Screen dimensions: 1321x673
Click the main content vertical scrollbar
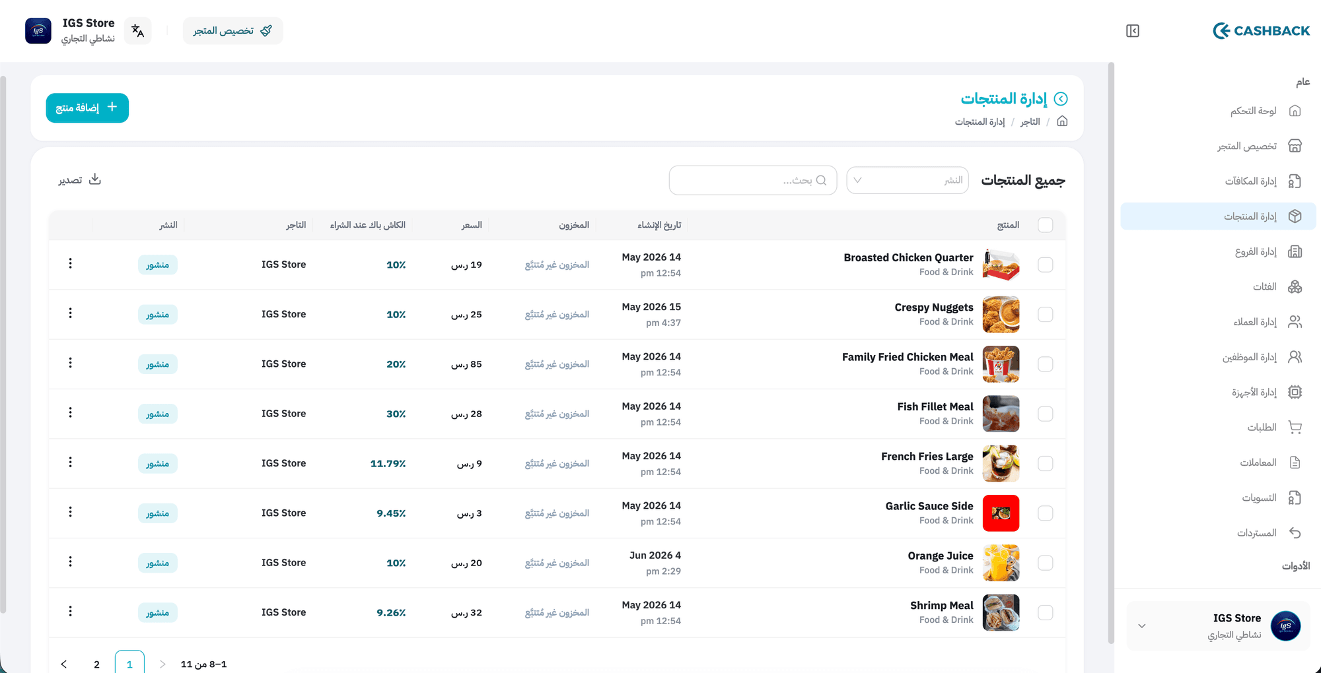(x=1111, y=353)
